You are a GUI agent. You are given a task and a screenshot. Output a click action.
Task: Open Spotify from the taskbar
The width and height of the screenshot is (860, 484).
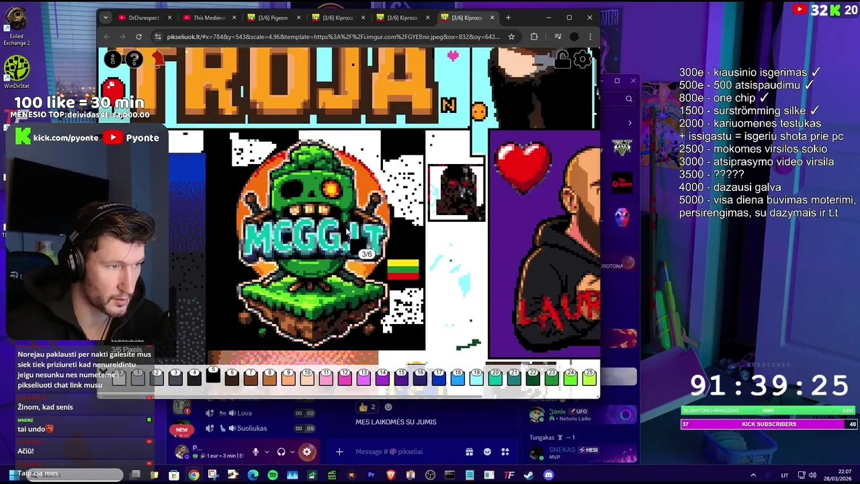pyautogui.click(x=272, y=475)
